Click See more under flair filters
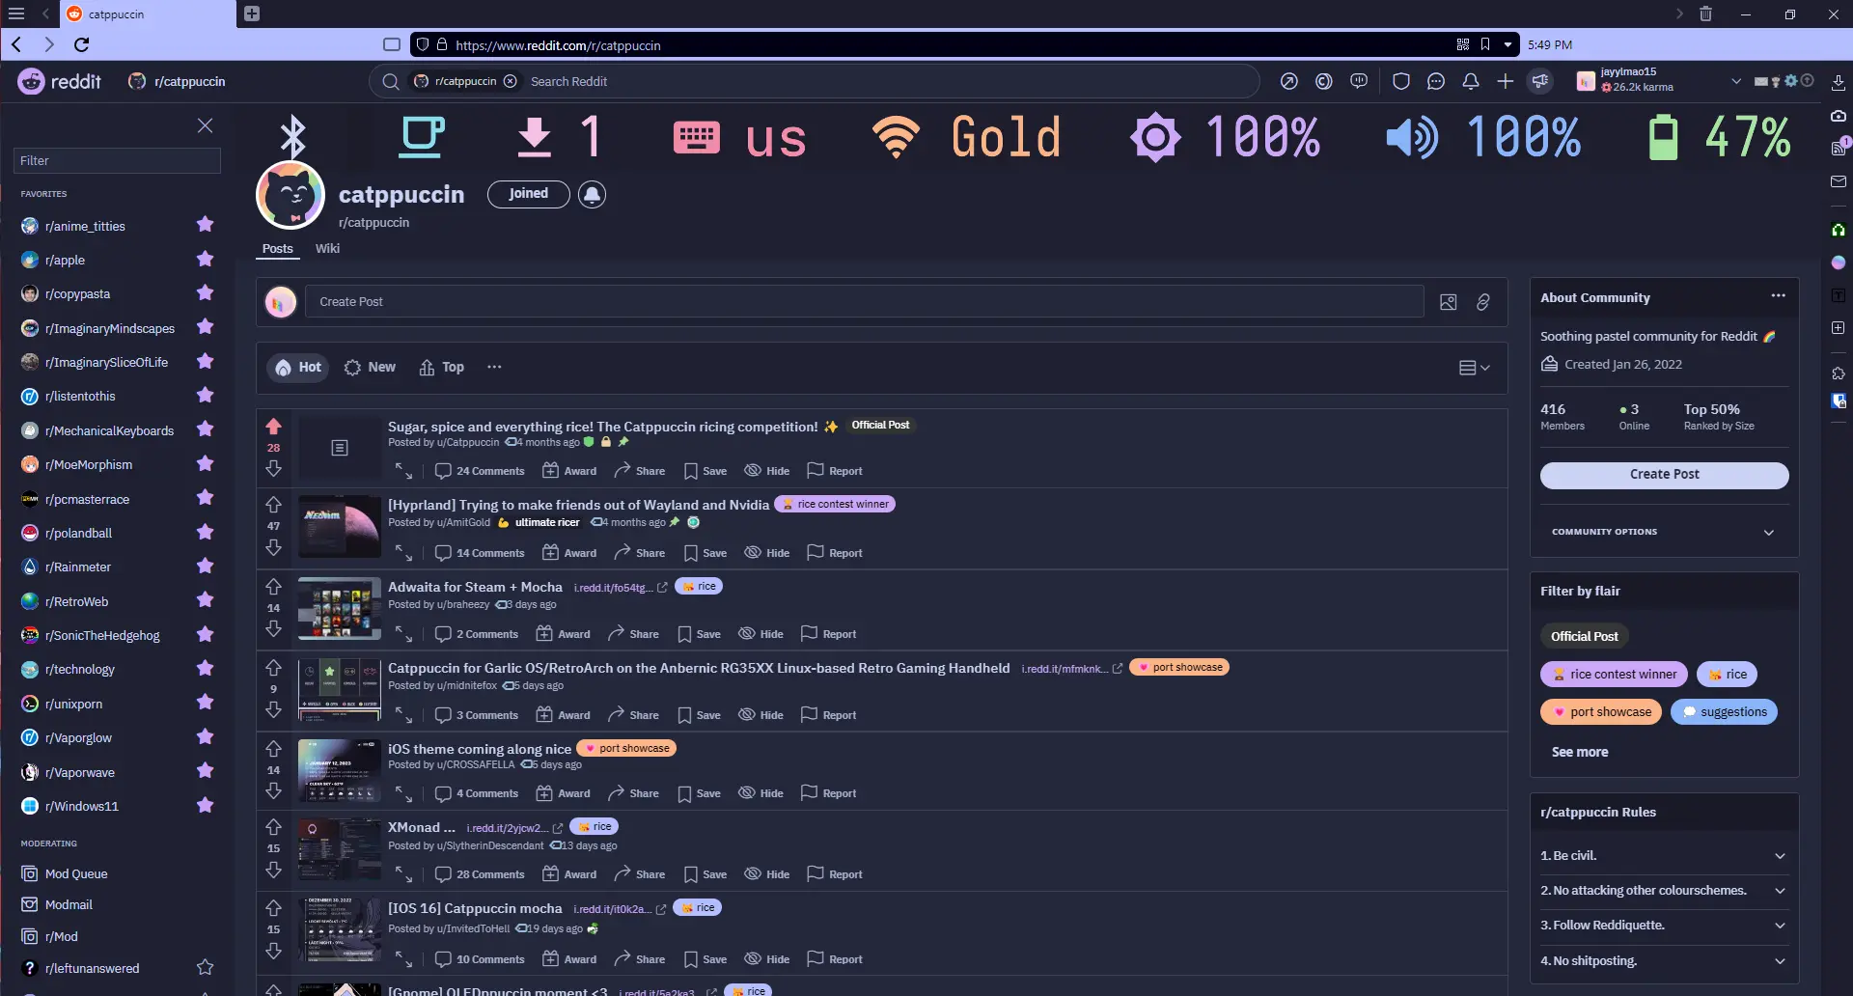 pos(1579,753)
